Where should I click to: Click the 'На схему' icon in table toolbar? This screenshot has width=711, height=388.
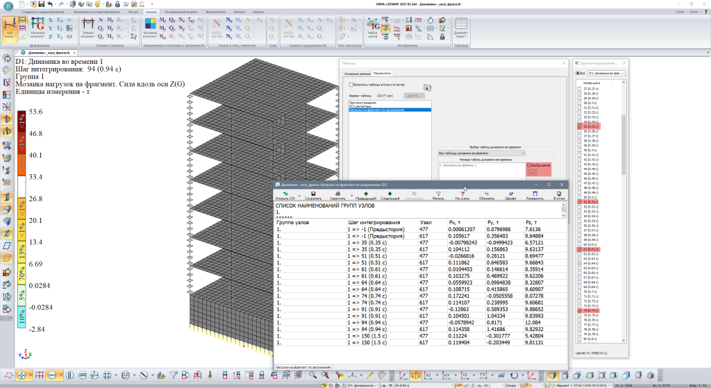pos(462,194)
